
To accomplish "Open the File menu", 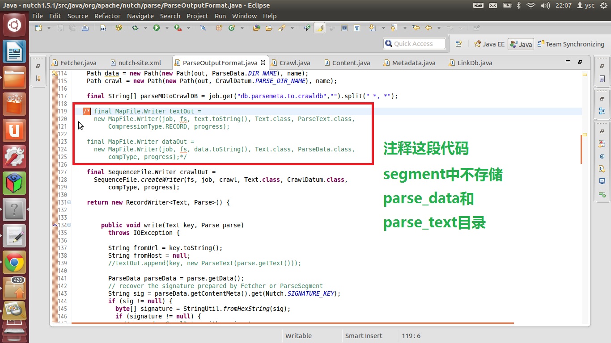I will pyautogui.click(x=38, y=16).
